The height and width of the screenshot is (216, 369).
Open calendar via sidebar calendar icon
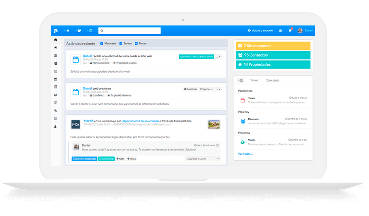pos(56,79)
